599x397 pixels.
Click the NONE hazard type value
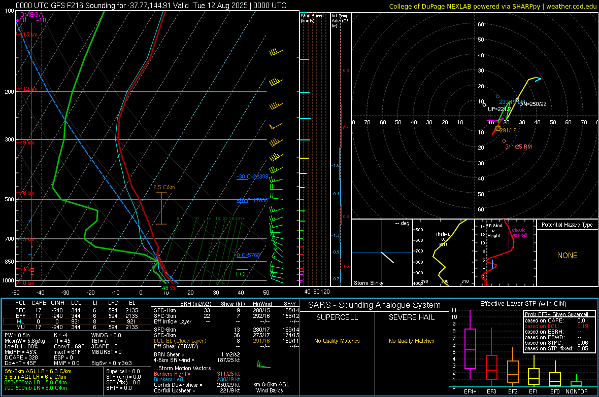click(567, 256)
